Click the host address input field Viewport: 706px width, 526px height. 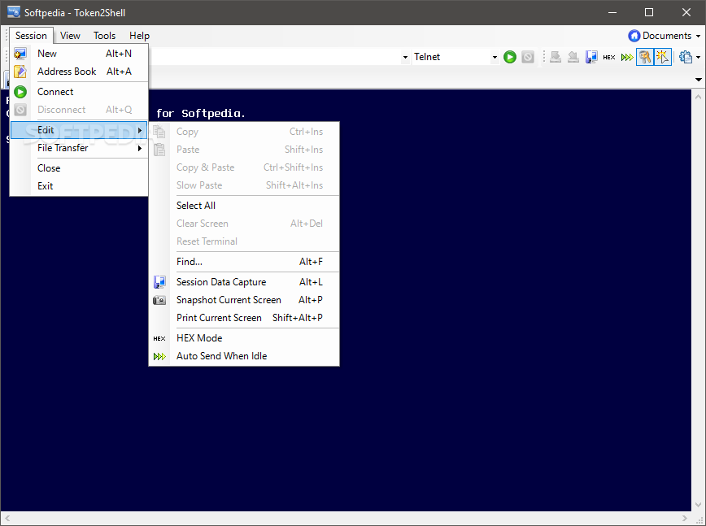click(274, 57)
